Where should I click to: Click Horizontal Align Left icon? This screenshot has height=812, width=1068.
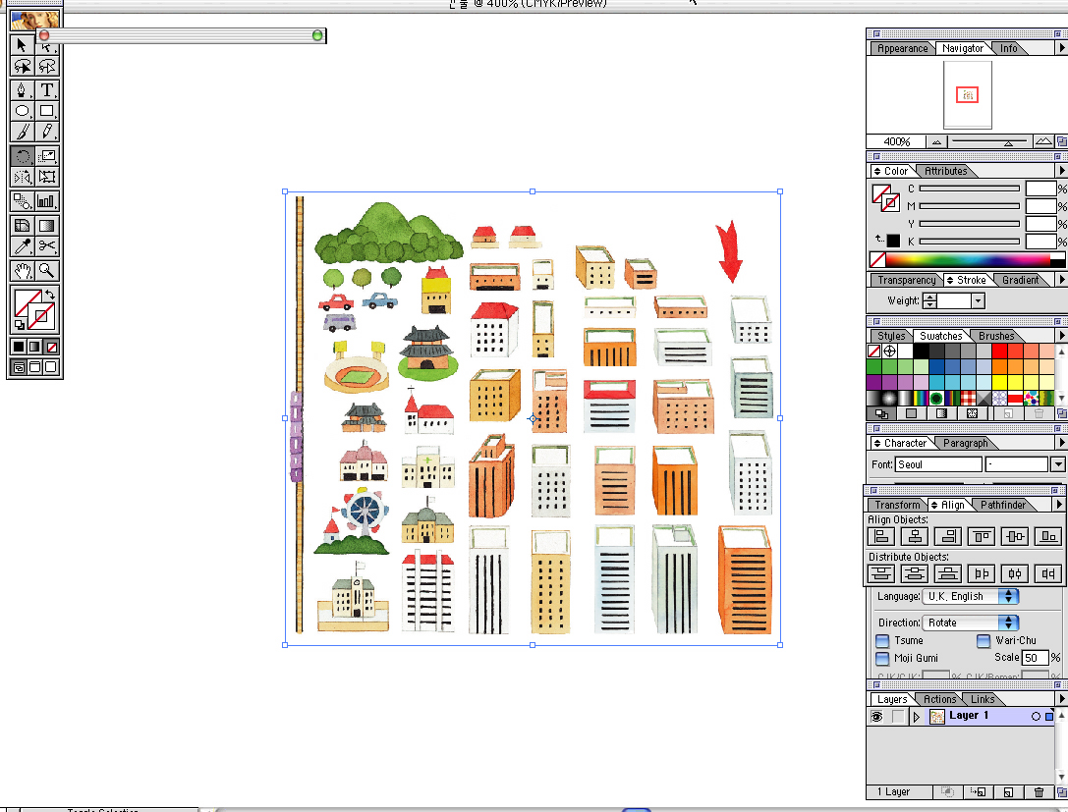[881, 536]
